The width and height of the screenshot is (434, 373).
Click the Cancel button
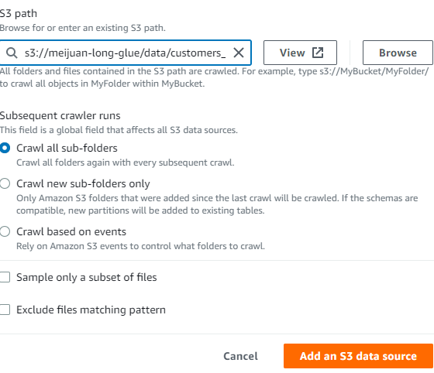point(240,356)
